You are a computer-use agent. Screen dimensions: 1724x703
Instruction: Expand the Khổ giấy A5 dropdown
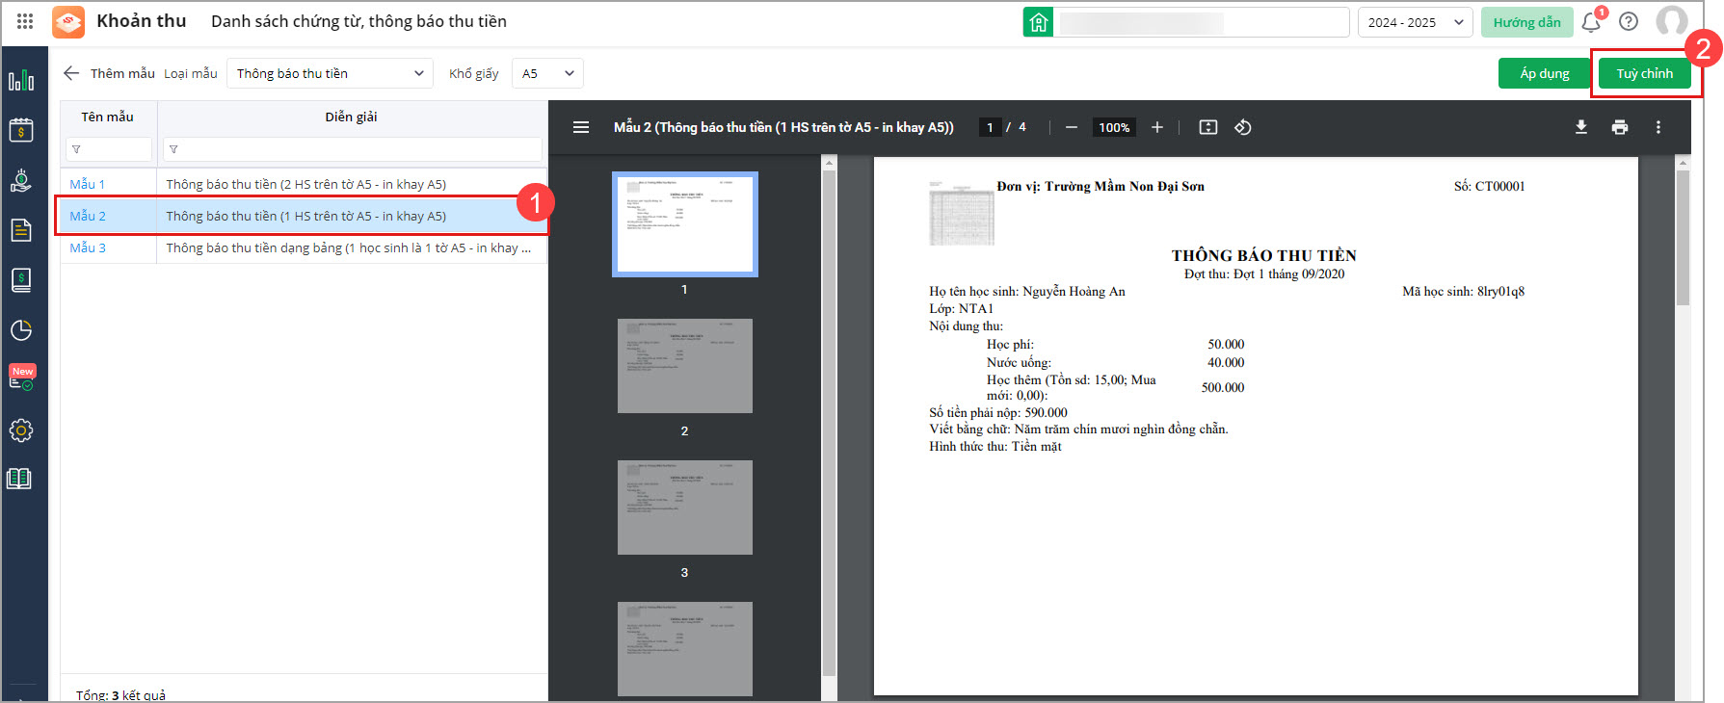(547, 73)
